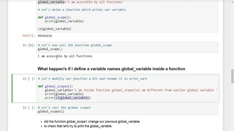Click the line 'def global_scope1():'

click(x=55, y=86)
